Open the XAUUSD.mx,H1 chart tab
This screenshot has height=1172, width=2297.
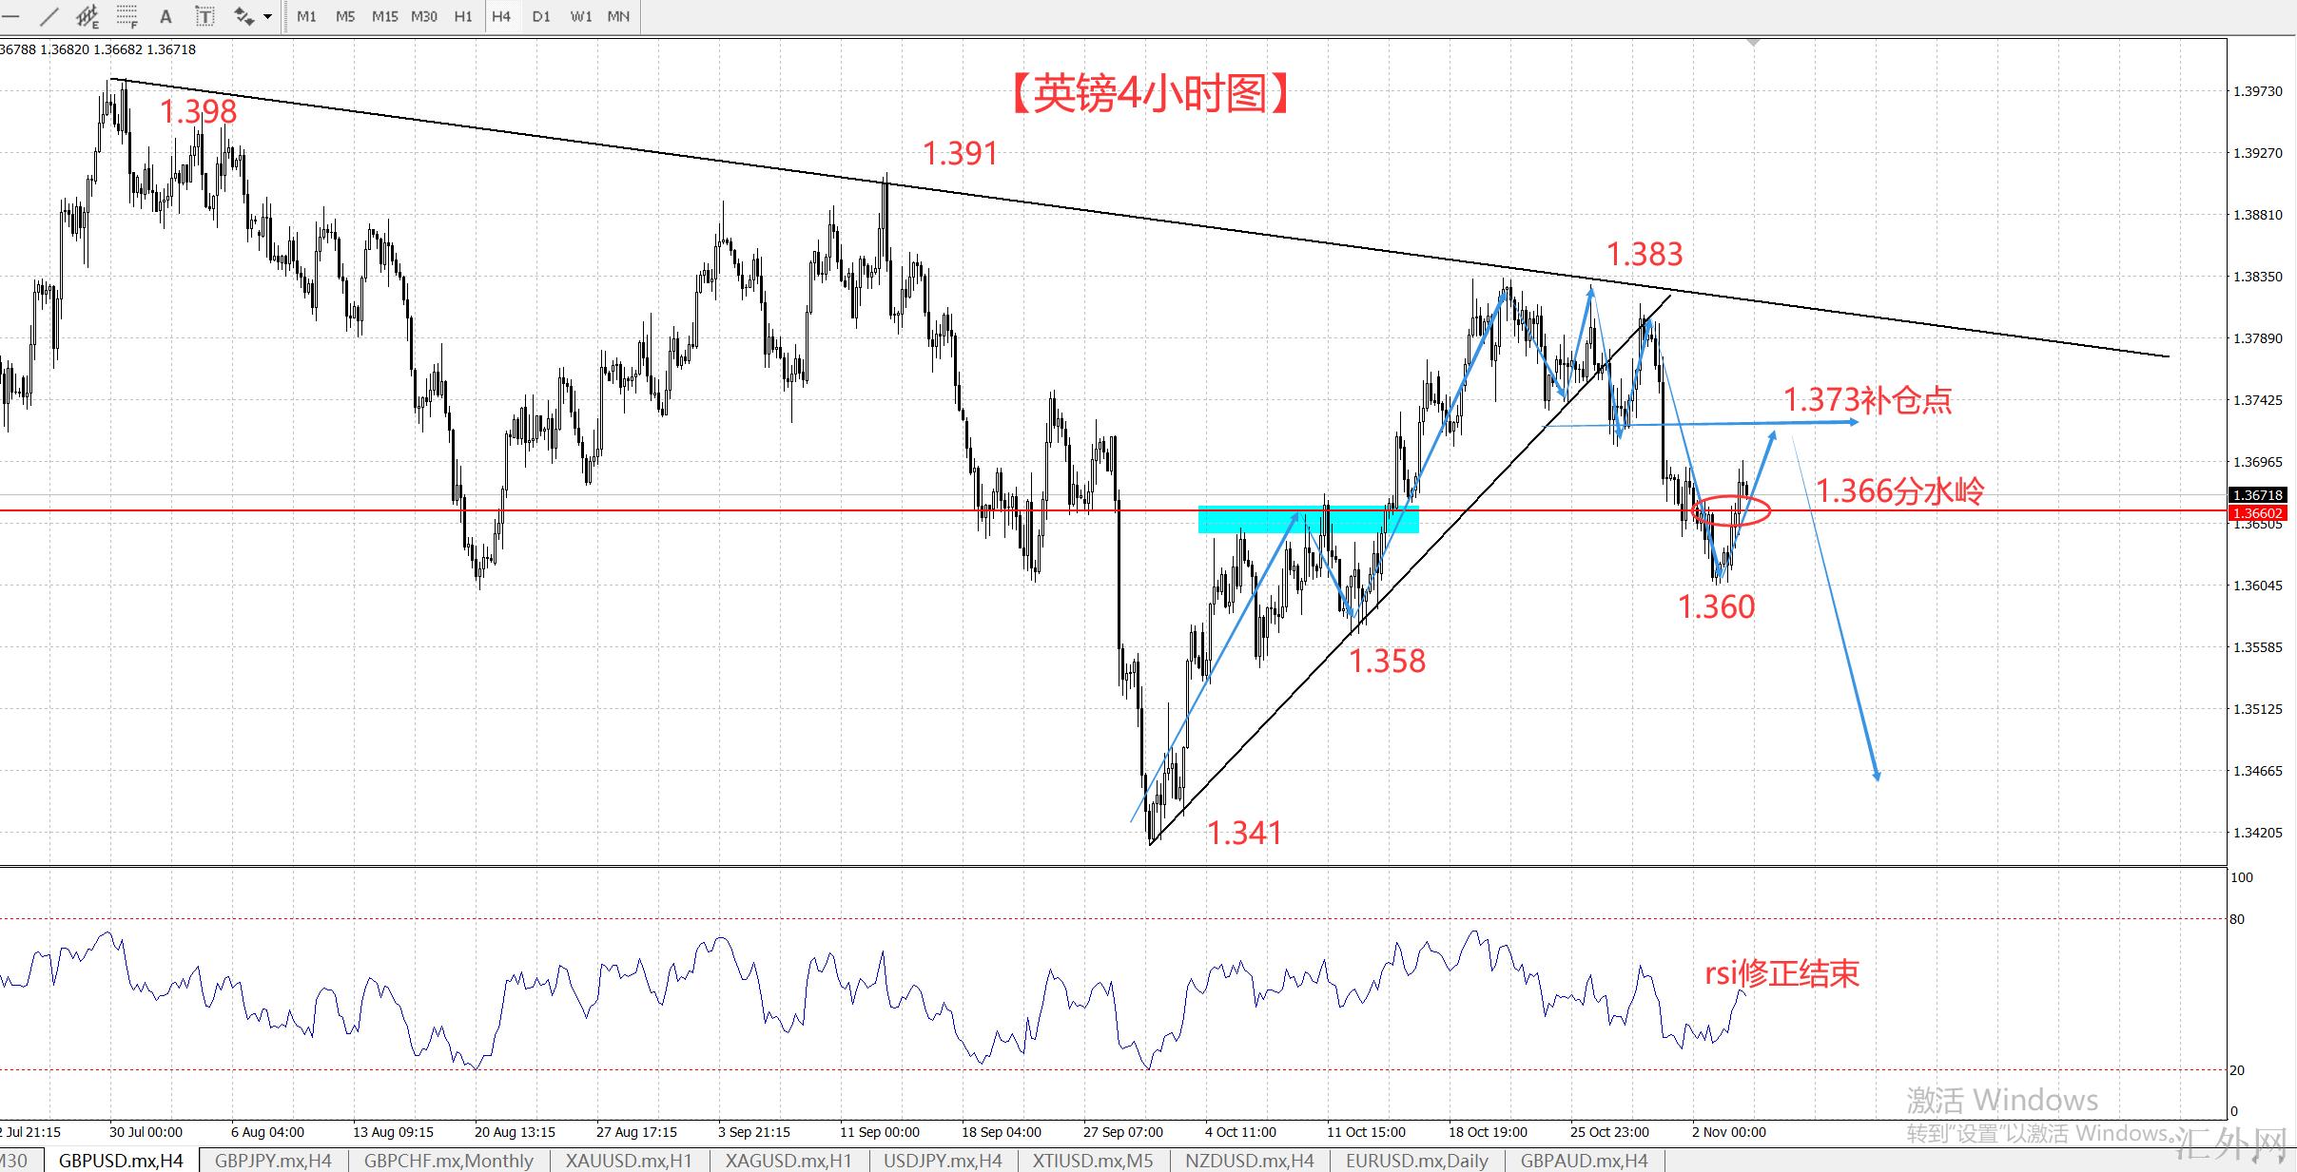tap(629, 1161)
